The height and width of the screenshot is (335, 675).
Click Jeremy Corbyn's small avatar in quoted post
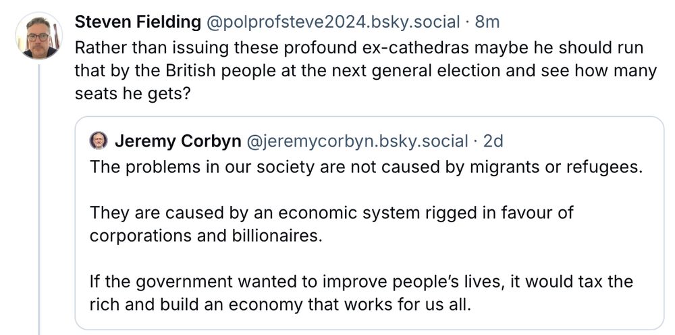99,140
